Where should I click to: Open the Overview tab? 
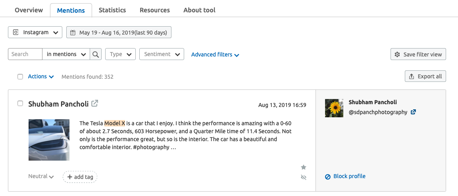[29, 10]
